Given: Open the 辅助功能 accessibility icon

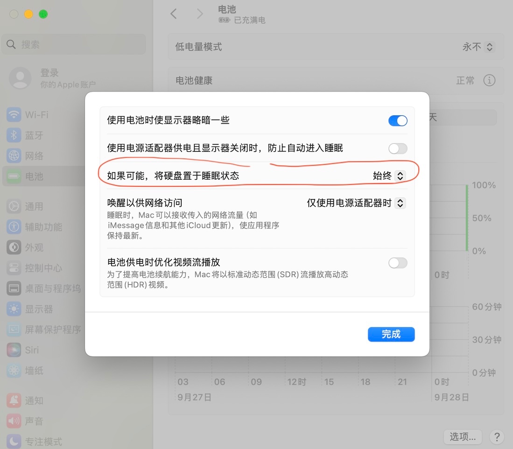Looking at the screenshot, I should (14, 227).
